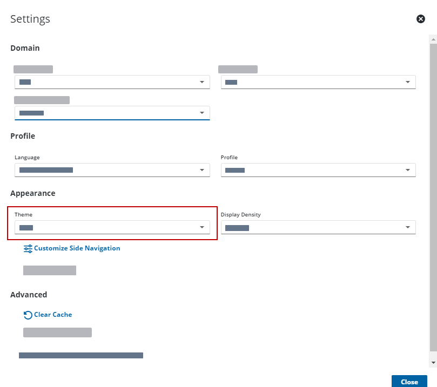Click the blue Close button

coord(409,382)
